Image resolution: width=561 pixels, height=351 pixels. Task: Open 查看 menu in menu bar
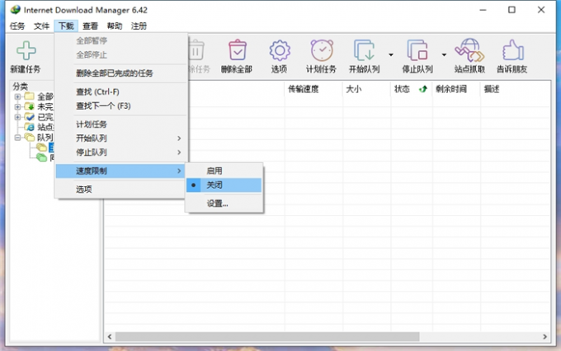pyautogui.click(x=90, y=26)
